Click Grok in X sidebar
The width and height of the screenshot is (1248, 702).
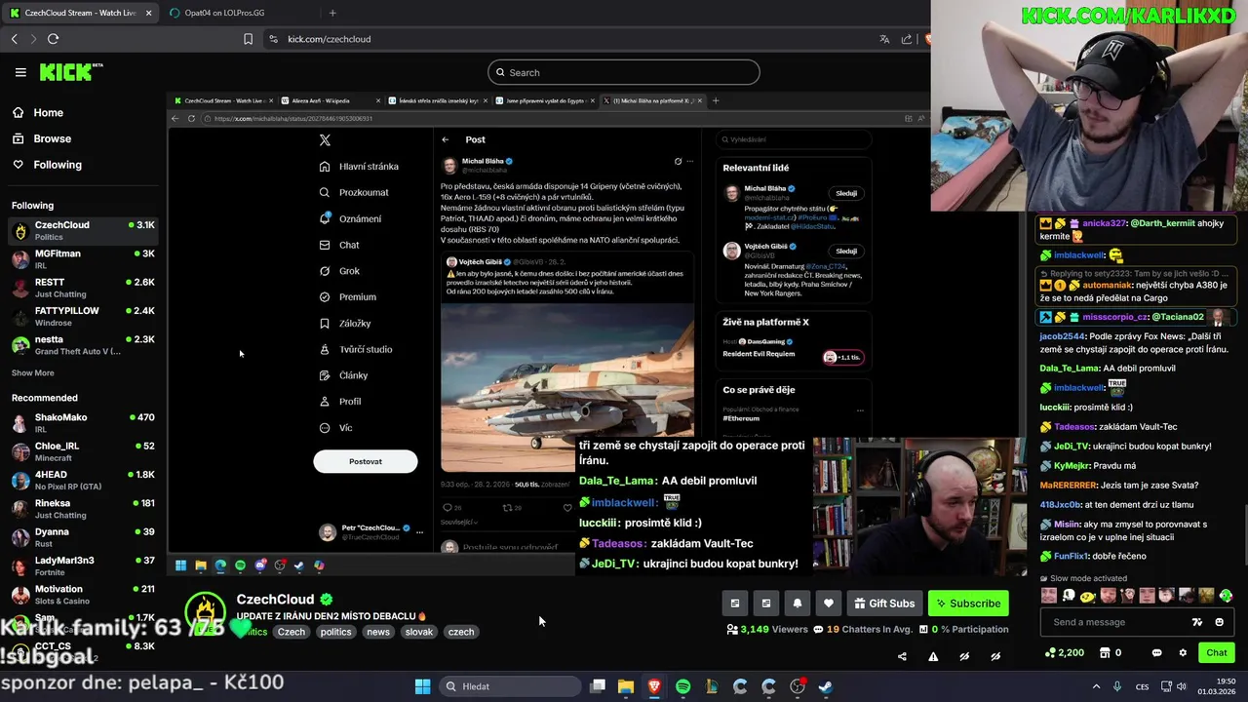pyautogui.click(x=340, y=271)
